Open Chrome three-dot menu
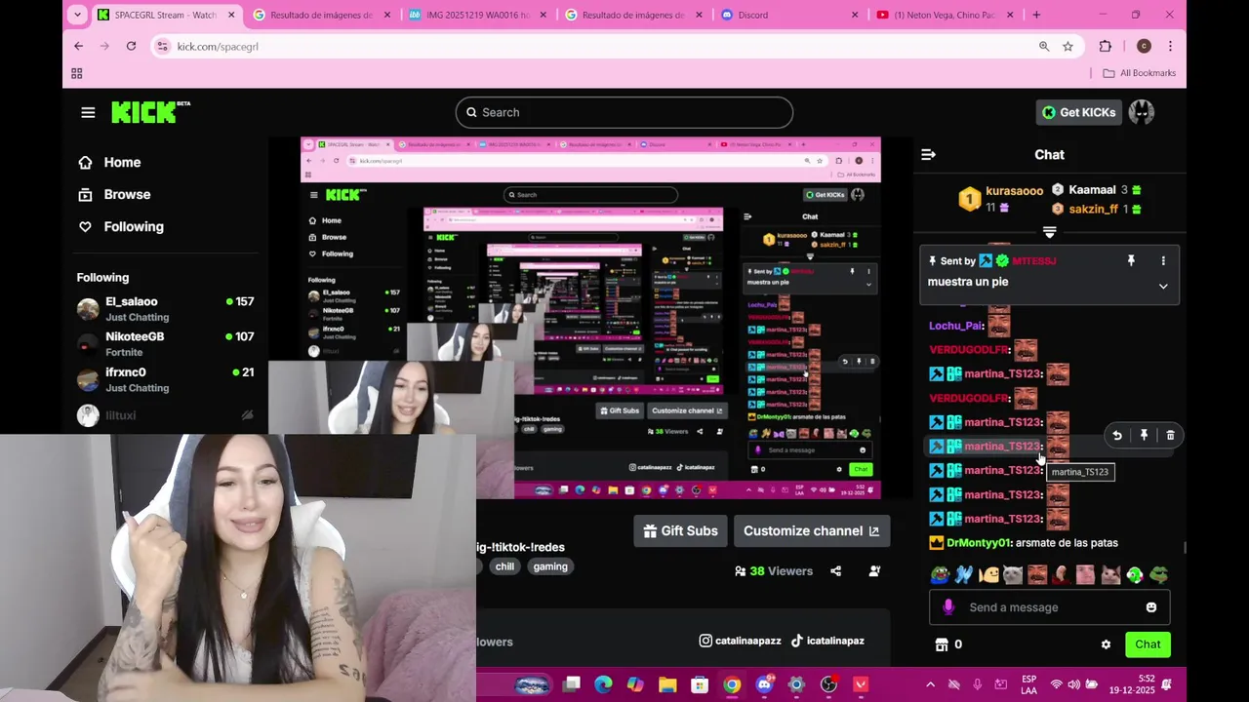 pos(1170,46)
